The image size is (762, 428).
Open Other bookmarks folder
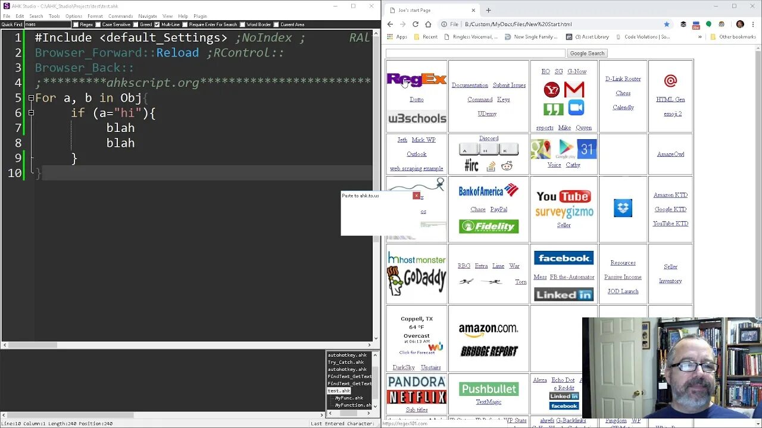tap(733, 37)
